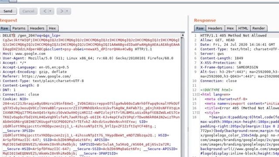Click the __Secure-3PSID= cookie name
The image size is (279, 157).
click(x=19, y=131)
